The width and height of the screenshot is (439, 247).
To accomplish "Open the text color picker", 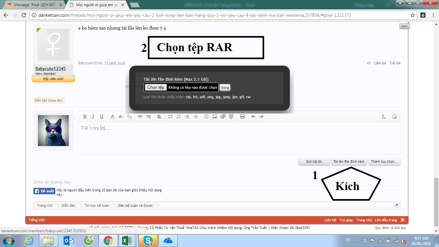I will pyautogui.click(x=112, y=116).
